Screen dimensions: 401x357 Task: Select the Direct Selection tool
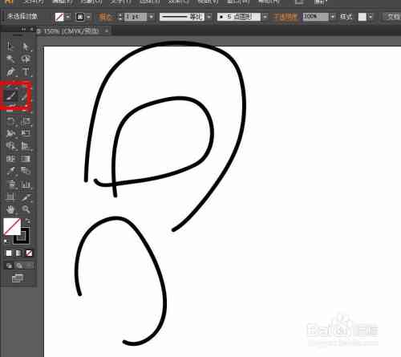[x=26, y=47]
